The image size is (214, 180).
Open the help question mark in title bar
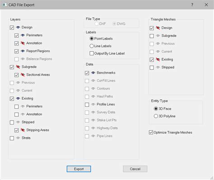tap(192, 5)
